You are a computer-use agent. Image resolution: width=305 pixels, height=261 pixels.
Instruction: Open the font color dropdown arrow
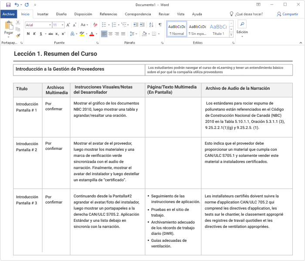click(96, 34)
